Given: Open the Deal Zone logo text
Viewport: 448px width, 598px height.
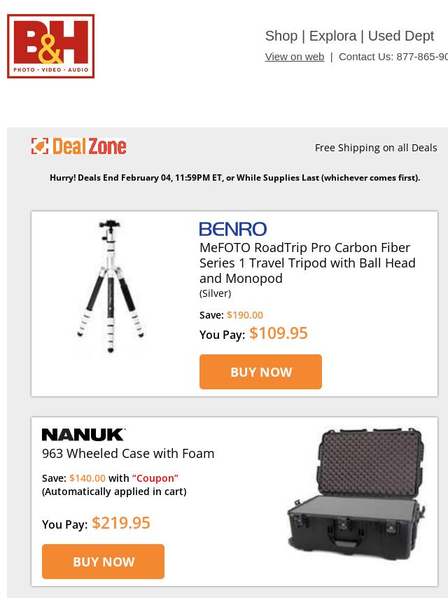Looking at the screenshot, I should [89, 146].
